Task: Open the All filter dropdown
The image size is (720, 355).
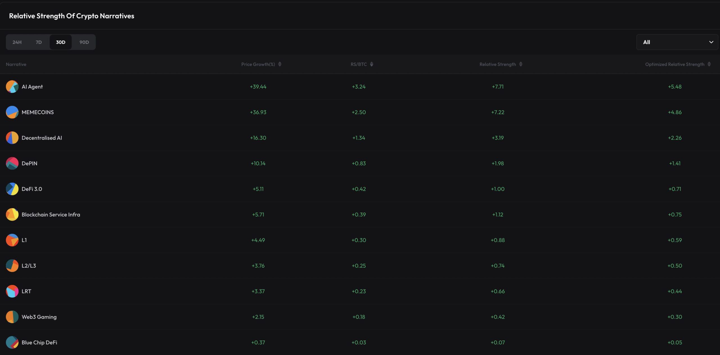Action: (677, 42)
